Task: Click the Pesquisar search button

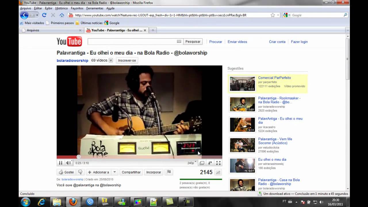Action: pyautogui.click(x=193, y=42)
